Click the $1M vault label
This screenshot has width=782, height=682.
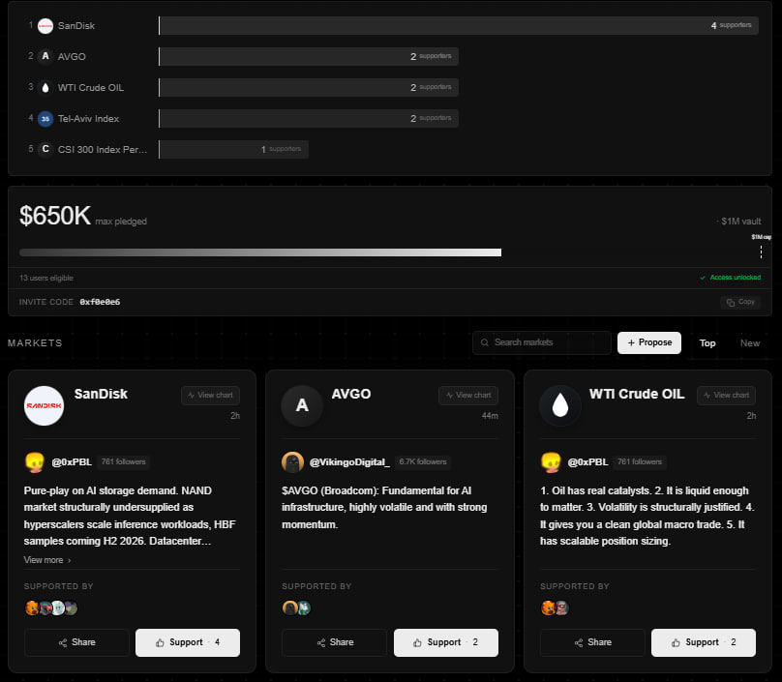point(741,222)
